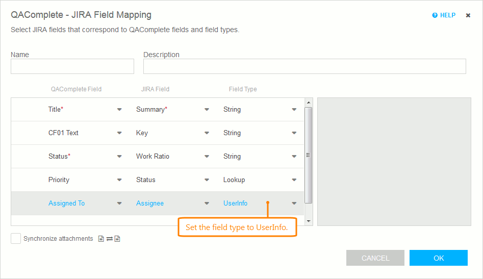This screenshot has height=279, width=483.
Task: Enable the Synchronize attachments checkbox
Action: [x=16, y=239]
